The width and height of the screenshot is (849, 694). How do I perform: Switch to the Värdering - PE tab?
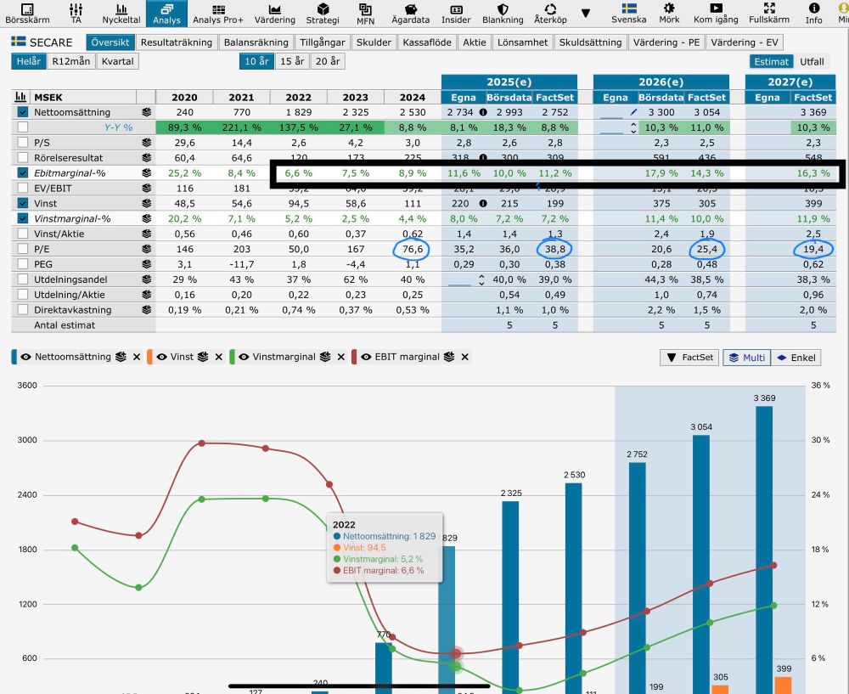(x=666, y=42)
